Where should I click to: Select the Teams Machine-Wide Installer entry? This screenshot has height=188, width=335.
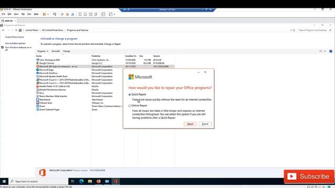pyautogui.click(x=79, y=96)
